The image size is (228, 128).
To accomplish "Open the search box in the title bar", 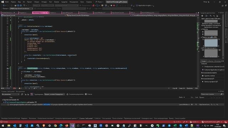I will coord(99,2).
